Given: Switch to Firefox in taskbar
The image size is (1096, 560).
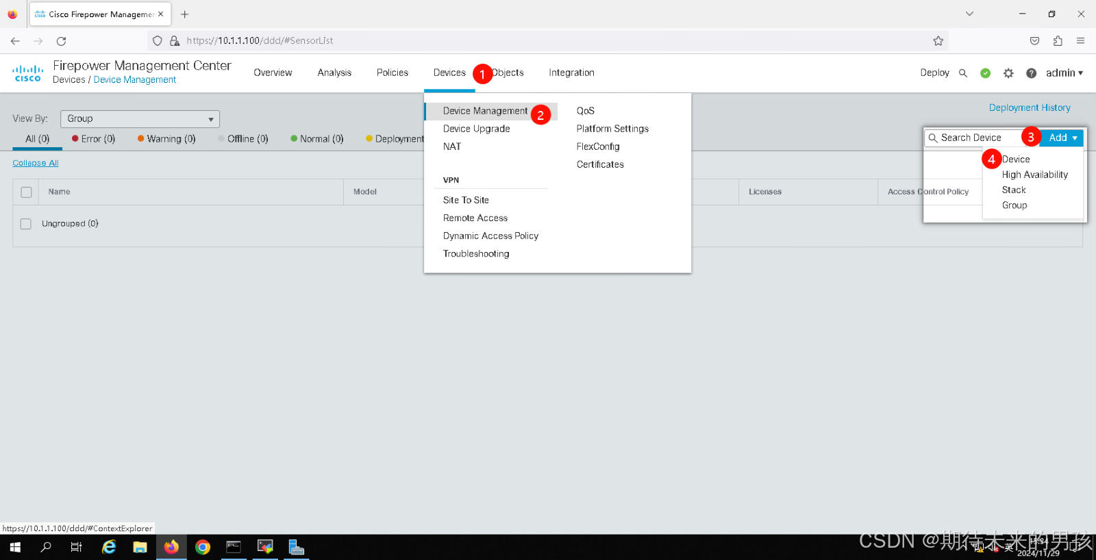Looking at the screenshot, I should pos(171,547).
